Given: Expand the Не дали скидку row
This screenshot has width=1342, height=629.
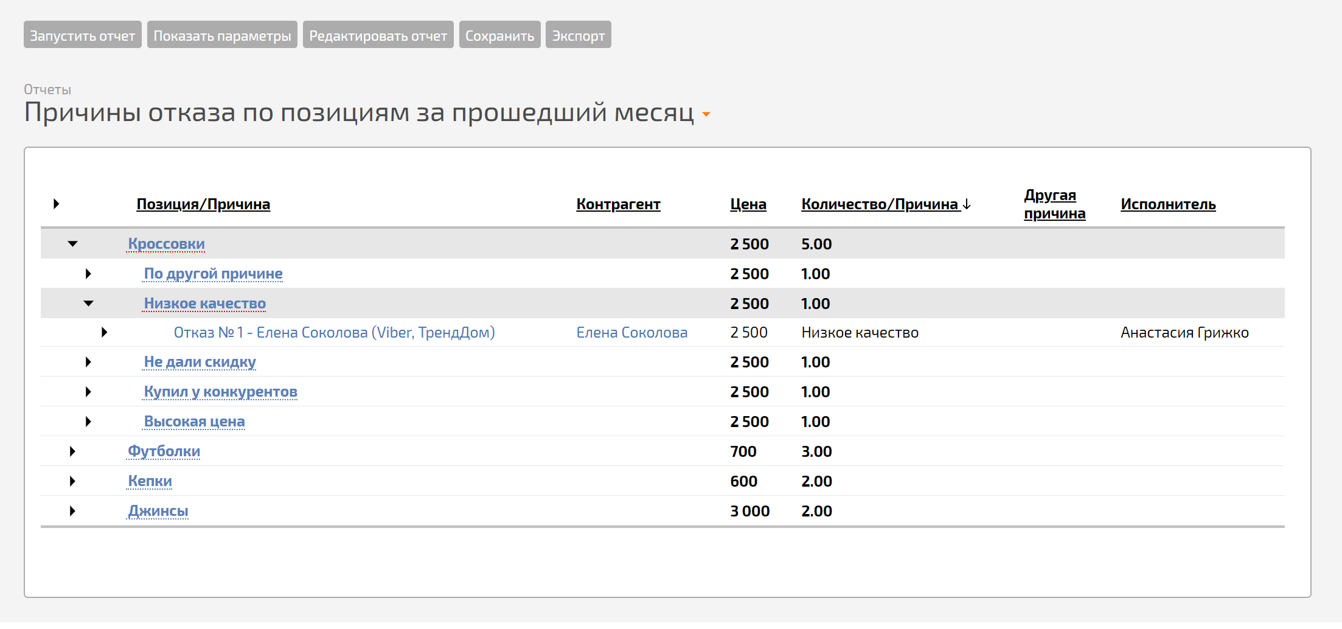Looking at the screenshot, I should pos(88,363).
